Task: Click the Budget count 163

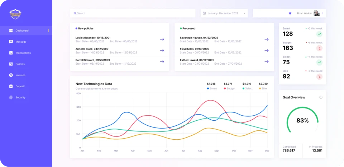Action: point(288,48)
